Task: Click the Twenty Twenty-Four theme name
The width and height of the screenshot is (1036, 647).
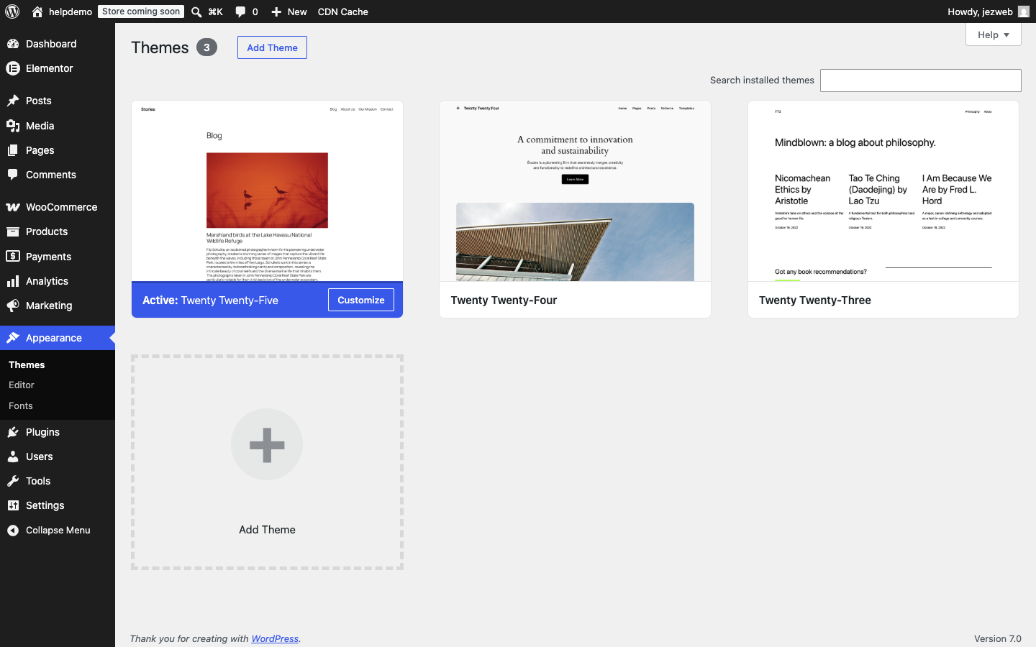Action: click(504, 300)
